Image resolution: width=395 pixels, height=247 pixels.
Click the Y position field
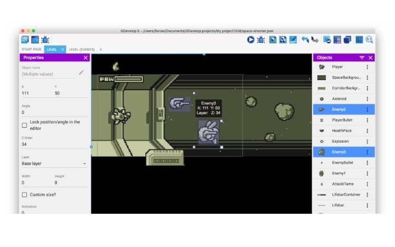coord(71,93)
